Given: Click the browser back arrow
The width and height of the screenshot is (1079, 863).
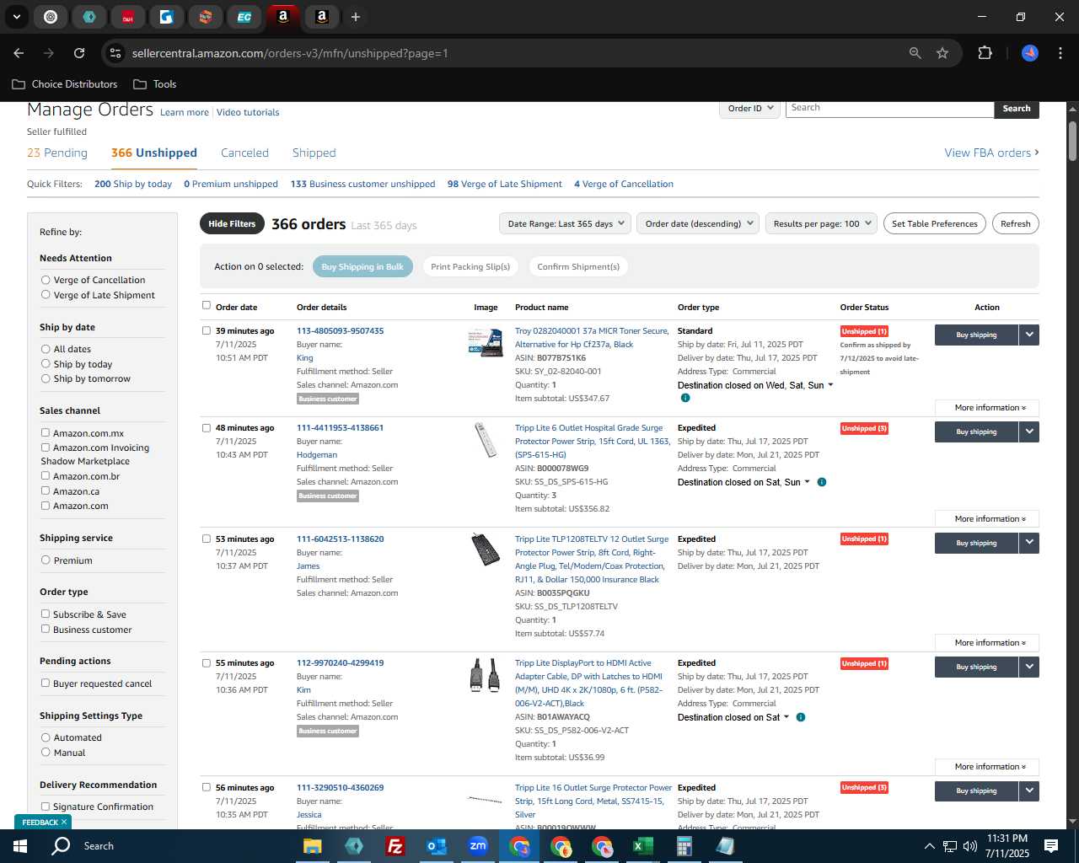Looking at the screenshot, I should [19, 53].
